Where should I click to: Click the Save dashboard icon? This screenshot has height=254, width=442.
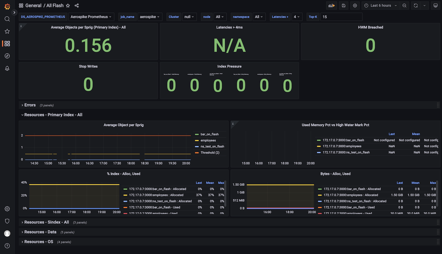(344, 6)
